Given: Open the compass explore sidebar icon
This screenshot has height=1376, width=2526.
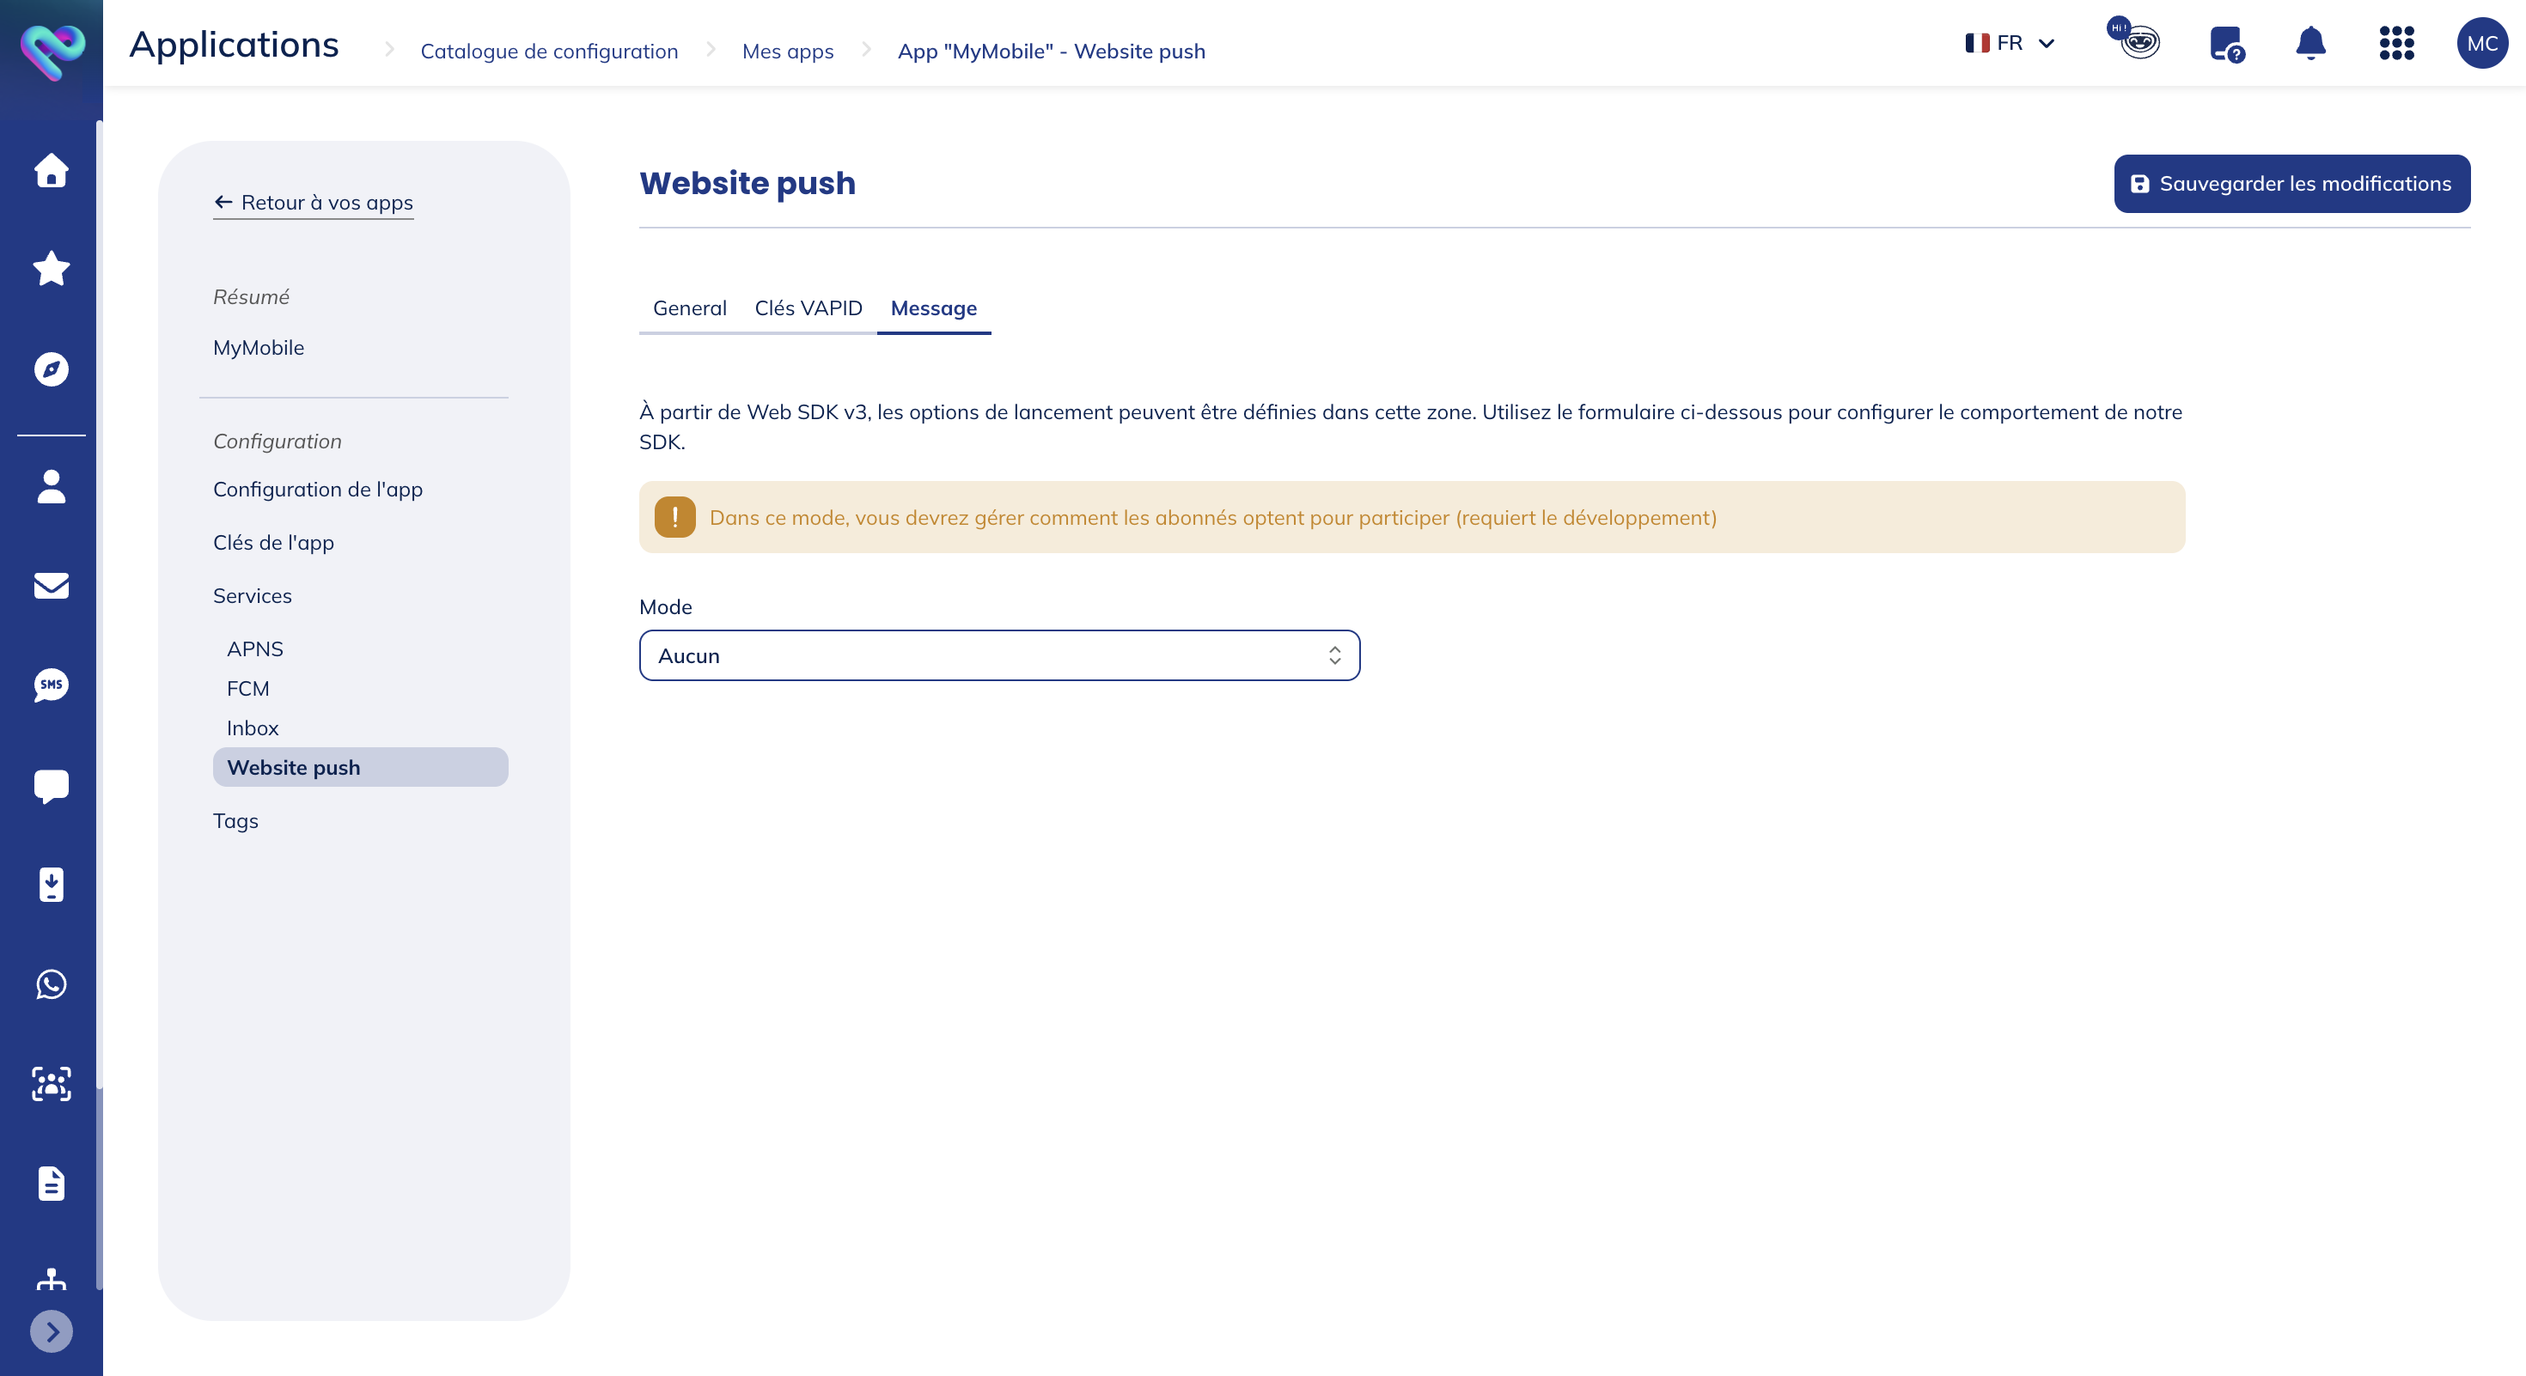Looking at the screenshot, I should click(x=51, y=368).
